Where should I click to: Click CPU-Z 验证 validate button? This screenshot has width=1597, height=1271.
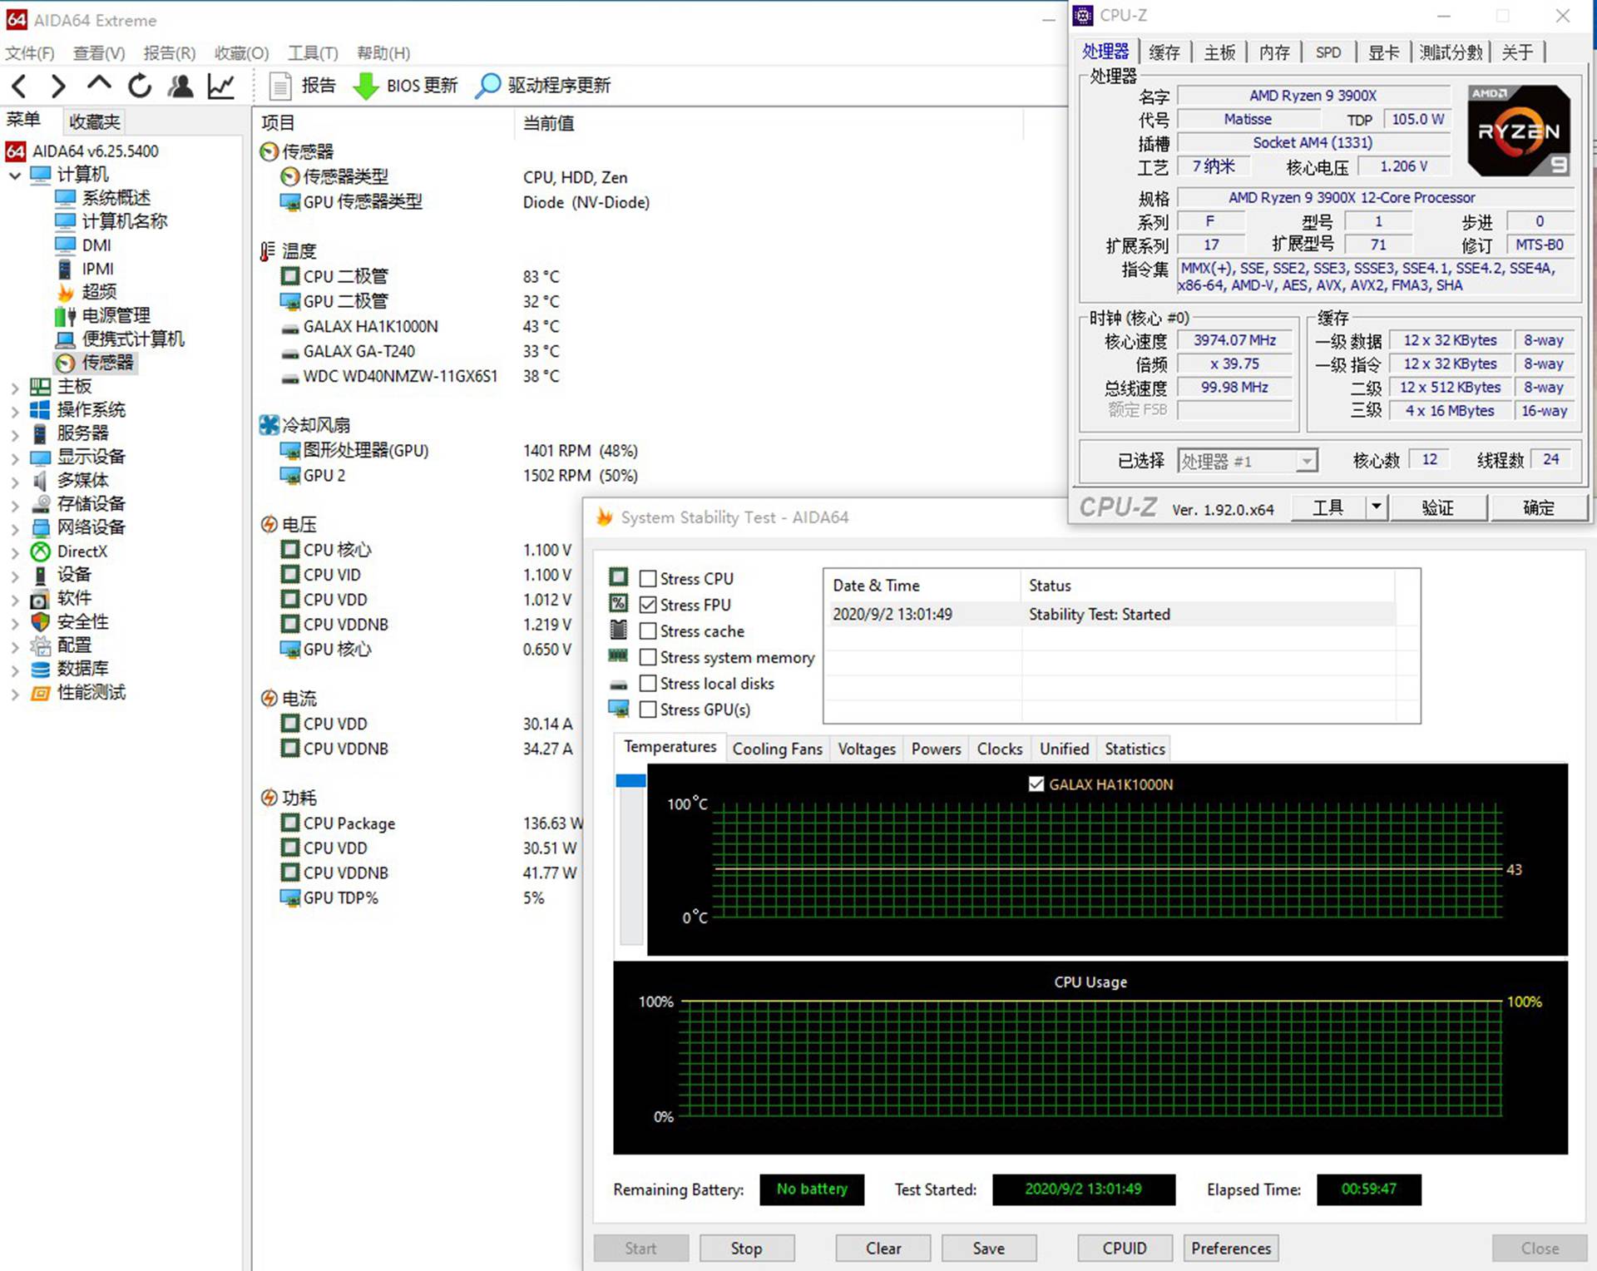[1438, 507]
